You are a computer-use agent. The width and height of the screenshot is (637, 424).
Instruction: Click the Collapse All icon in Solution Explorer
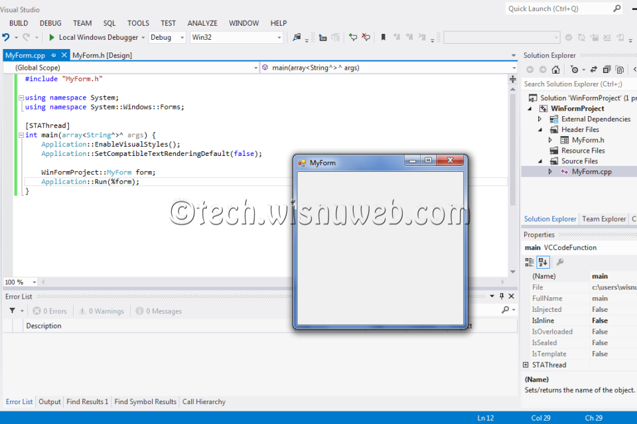click(x=606, y=69)
